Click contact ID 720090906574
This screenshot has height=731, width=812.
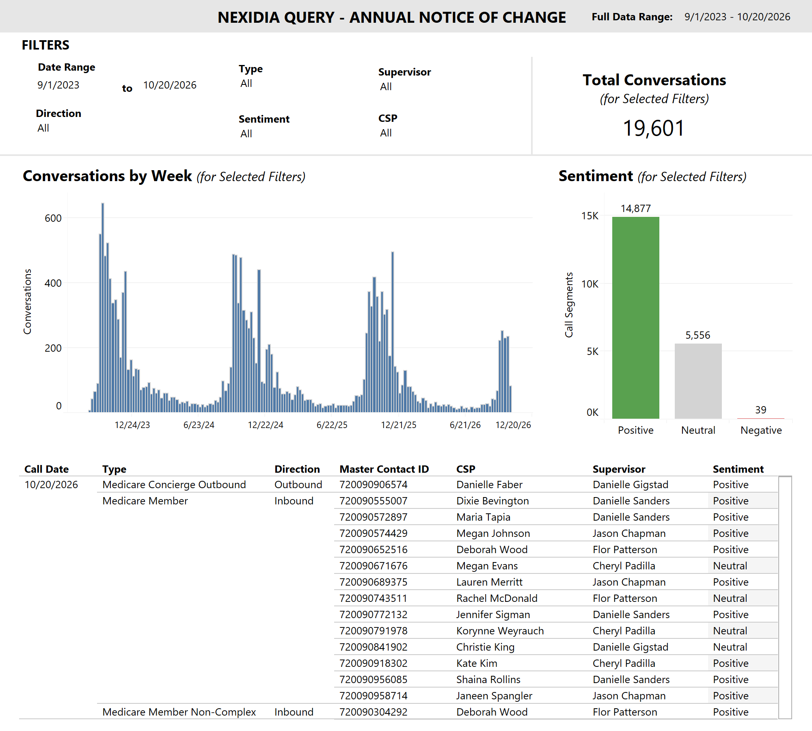click(x=374, y=484)
